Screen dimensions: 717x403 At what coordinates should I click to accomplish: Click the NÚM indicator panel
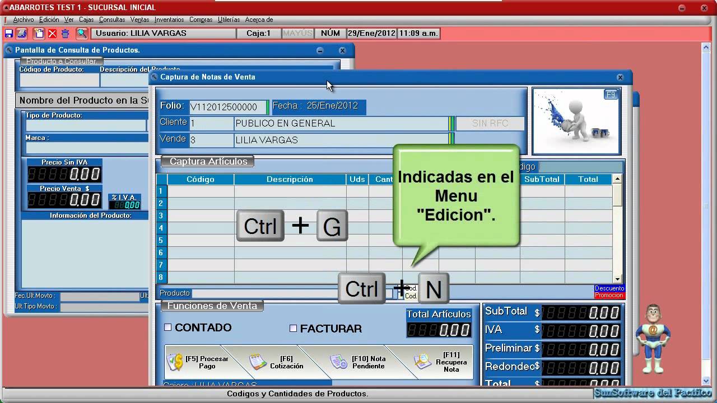pos(330,34)
